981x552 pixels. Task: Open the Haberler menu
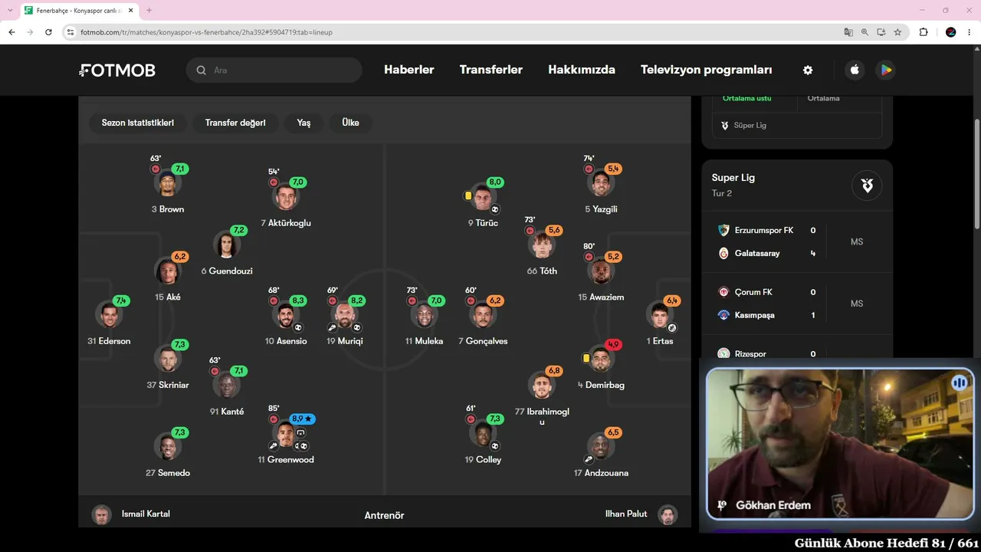[x=409, y=70]
